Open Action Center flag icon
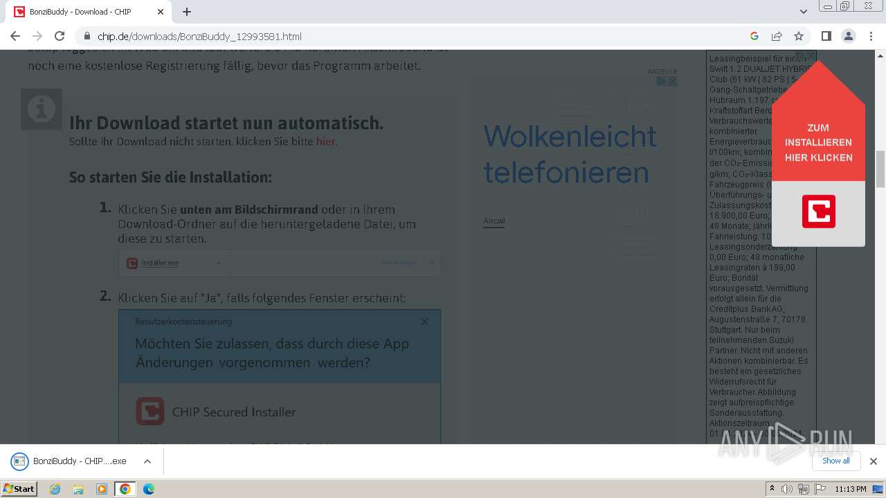 pyautogui.click(x=820, y=489)
